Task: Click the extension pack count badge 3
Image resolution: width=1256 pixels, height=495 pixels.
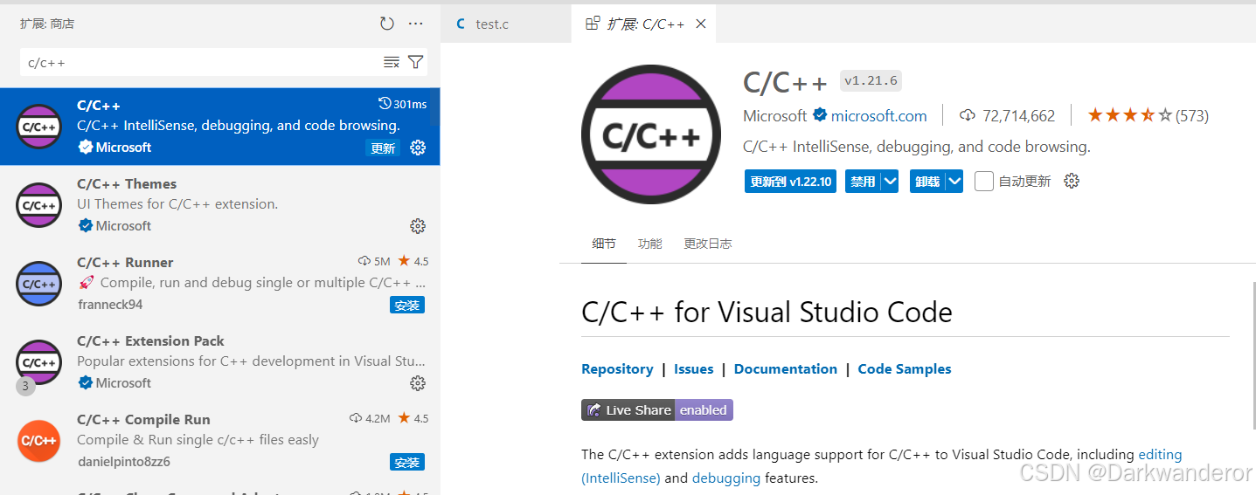Action: pyautogui.click(x=25, y=386)
